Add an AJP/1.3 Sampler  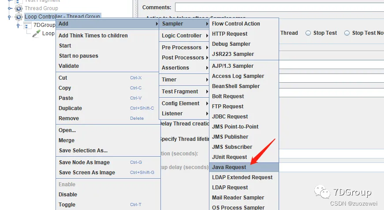tap(244, 66)
